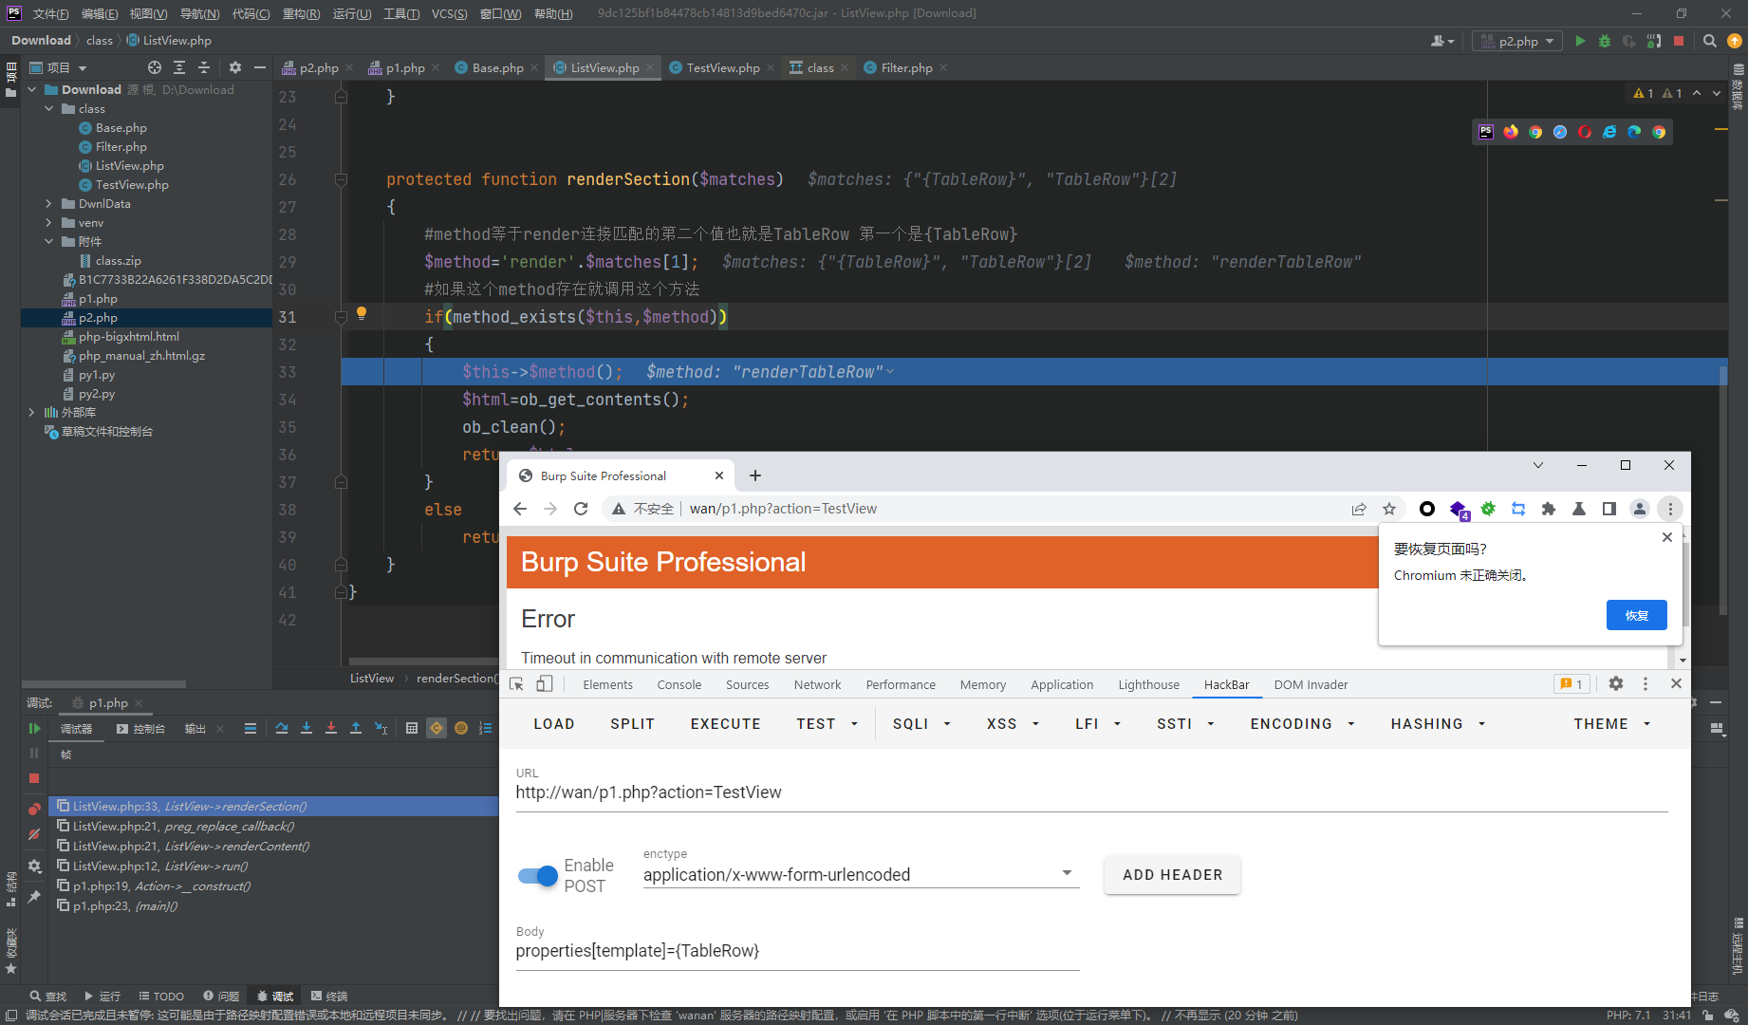Open Firefox from the editor browser bar

(x=1511, y=132)
